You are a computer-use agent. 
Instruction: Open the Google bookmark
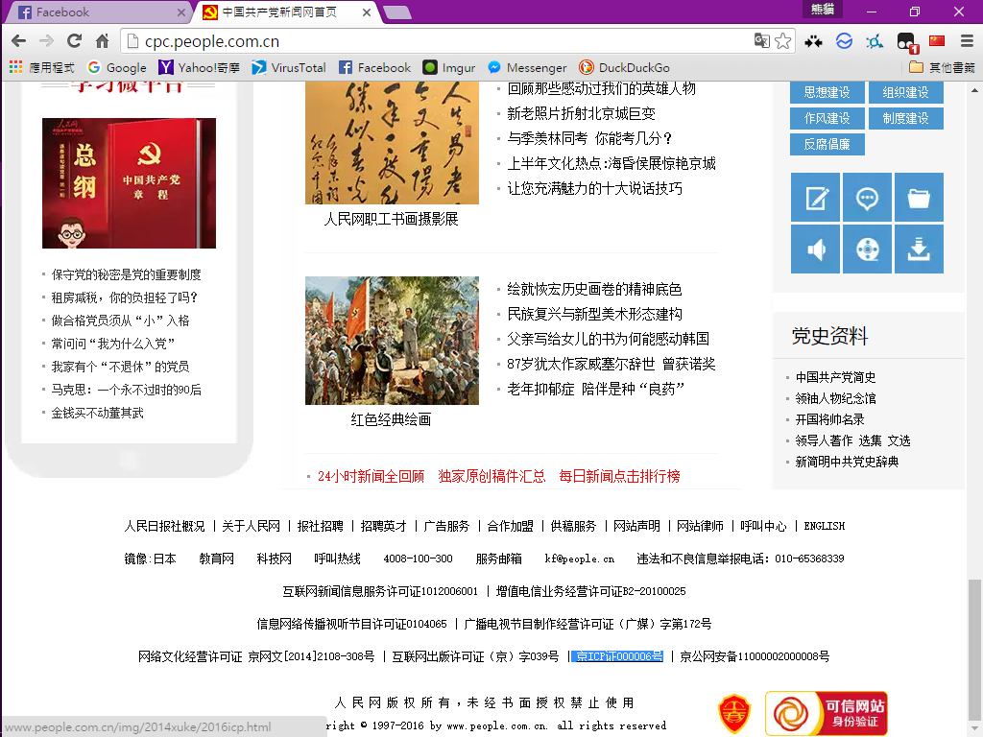point(116,67)
